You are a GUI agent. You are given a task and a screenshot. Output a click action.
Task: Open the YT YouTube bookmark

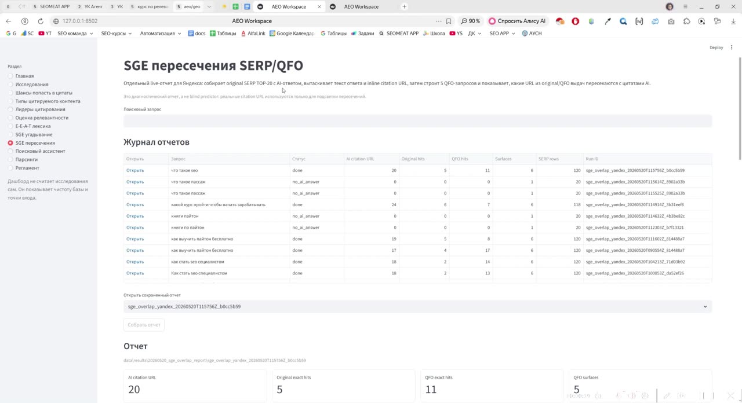(45, 33)
